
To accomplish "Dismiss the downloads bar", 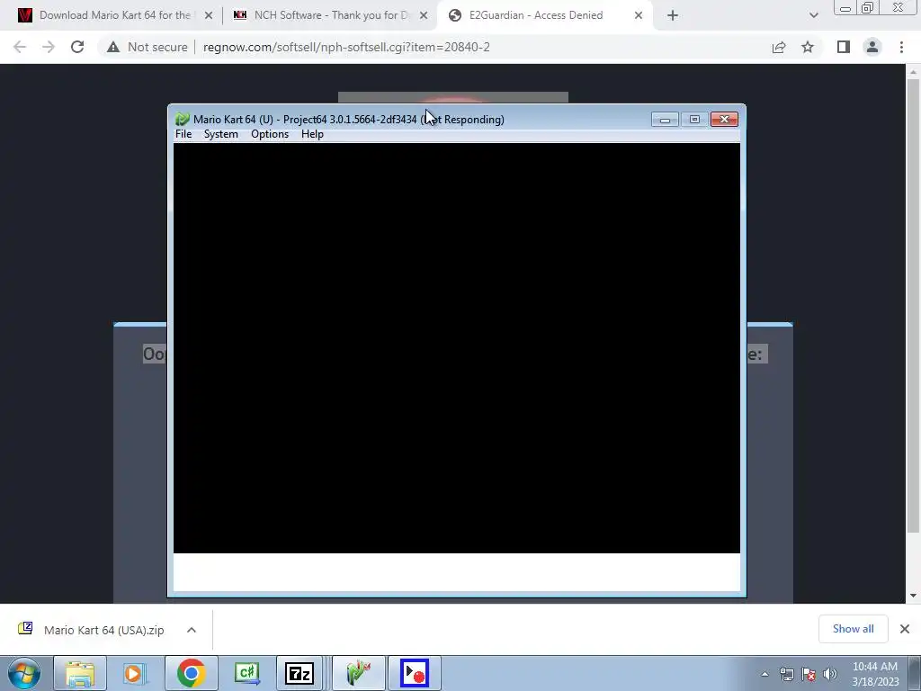I will [905, 629].
